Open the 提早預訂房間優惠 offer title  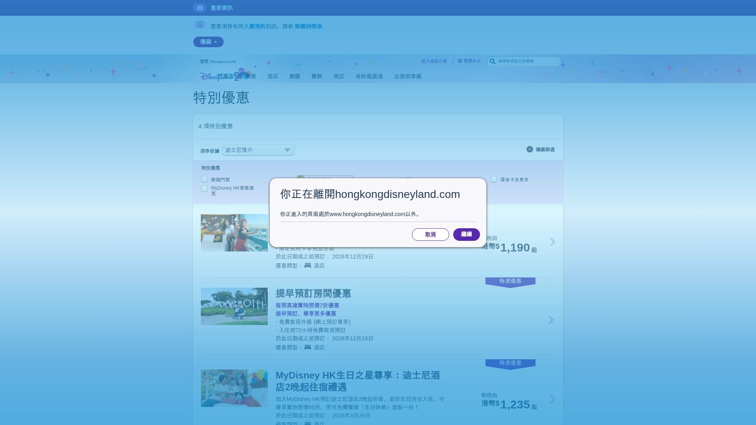click(313, 294)
